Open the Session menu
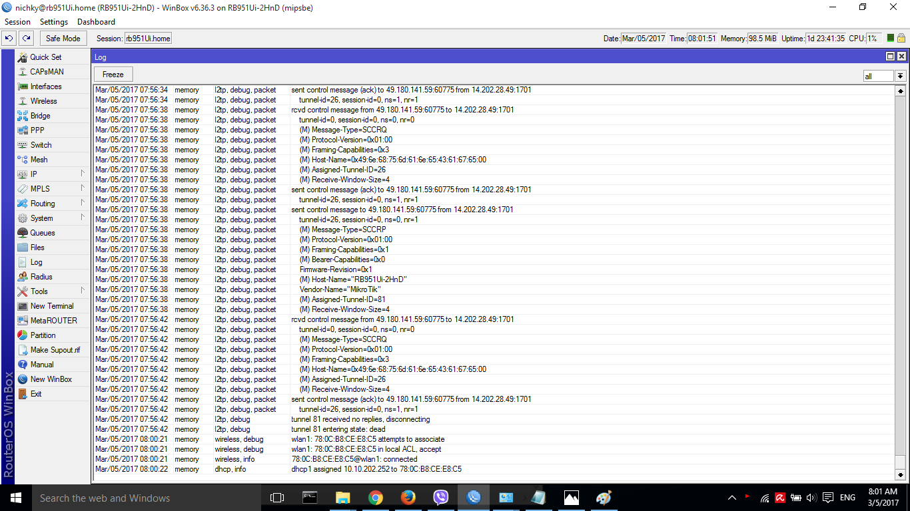Screen dimensions: 910x511 pos(17,22)
